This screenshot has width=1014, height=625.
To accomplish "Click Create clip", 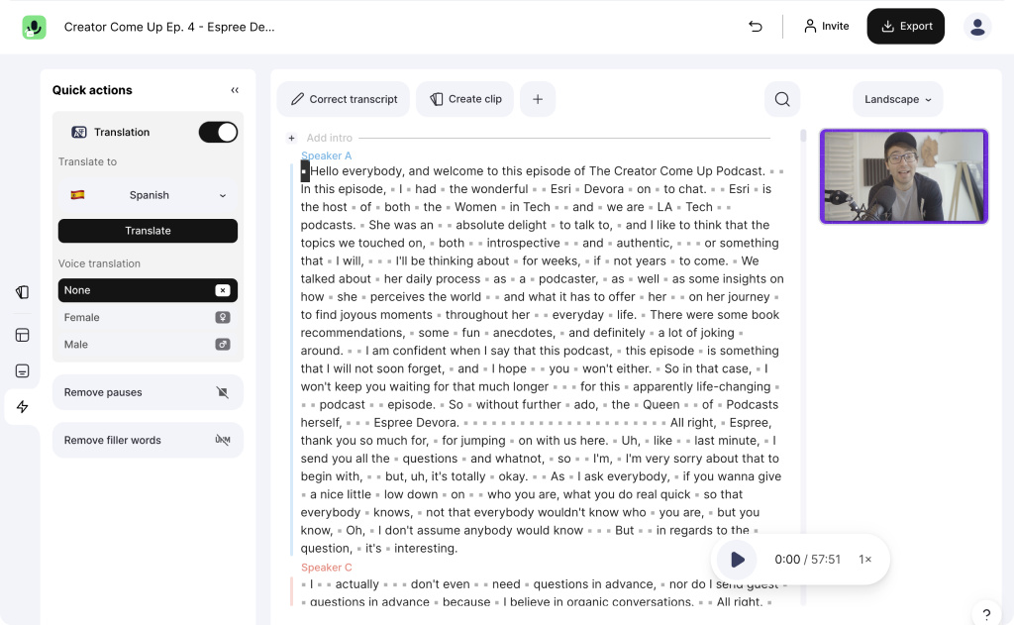I will click(465, 99).
